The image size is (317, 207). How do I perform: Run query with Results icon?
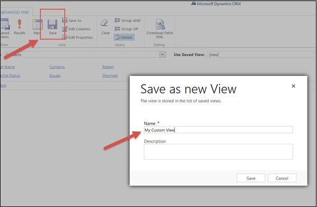[x=20, y=27]
